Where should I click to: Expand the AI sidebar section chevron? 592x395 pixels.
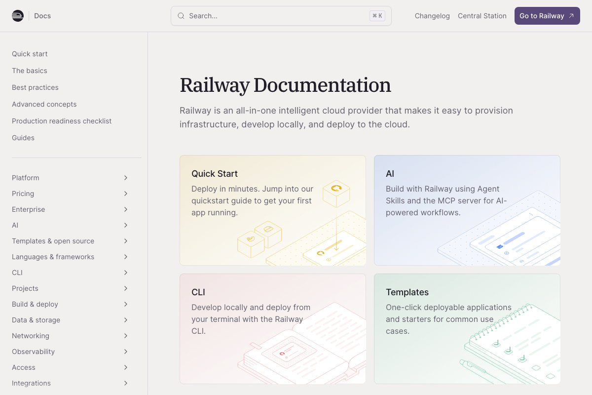pos(126,225)
